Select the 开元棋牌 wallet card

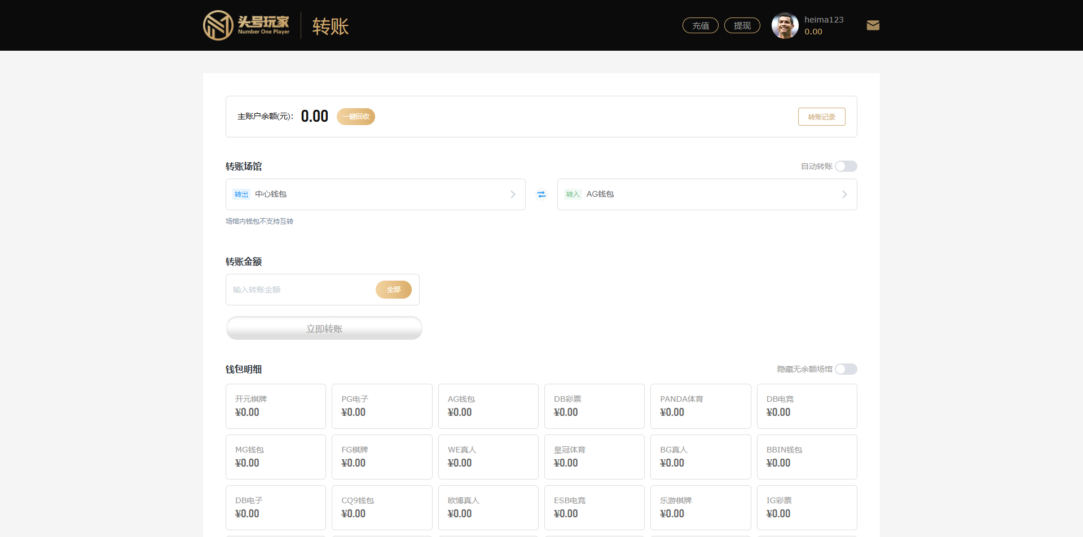click(276, 406)
